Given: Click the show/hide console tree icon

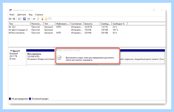Looking at the screenshot, I should pos(19,19).
